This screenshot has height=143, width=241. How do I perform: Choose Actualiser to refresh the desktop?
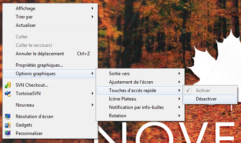[x=50, y=25]
